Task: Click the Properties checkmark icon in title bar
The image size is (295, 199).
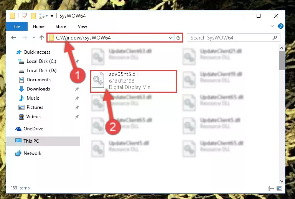Action: [x=25, y=16]
